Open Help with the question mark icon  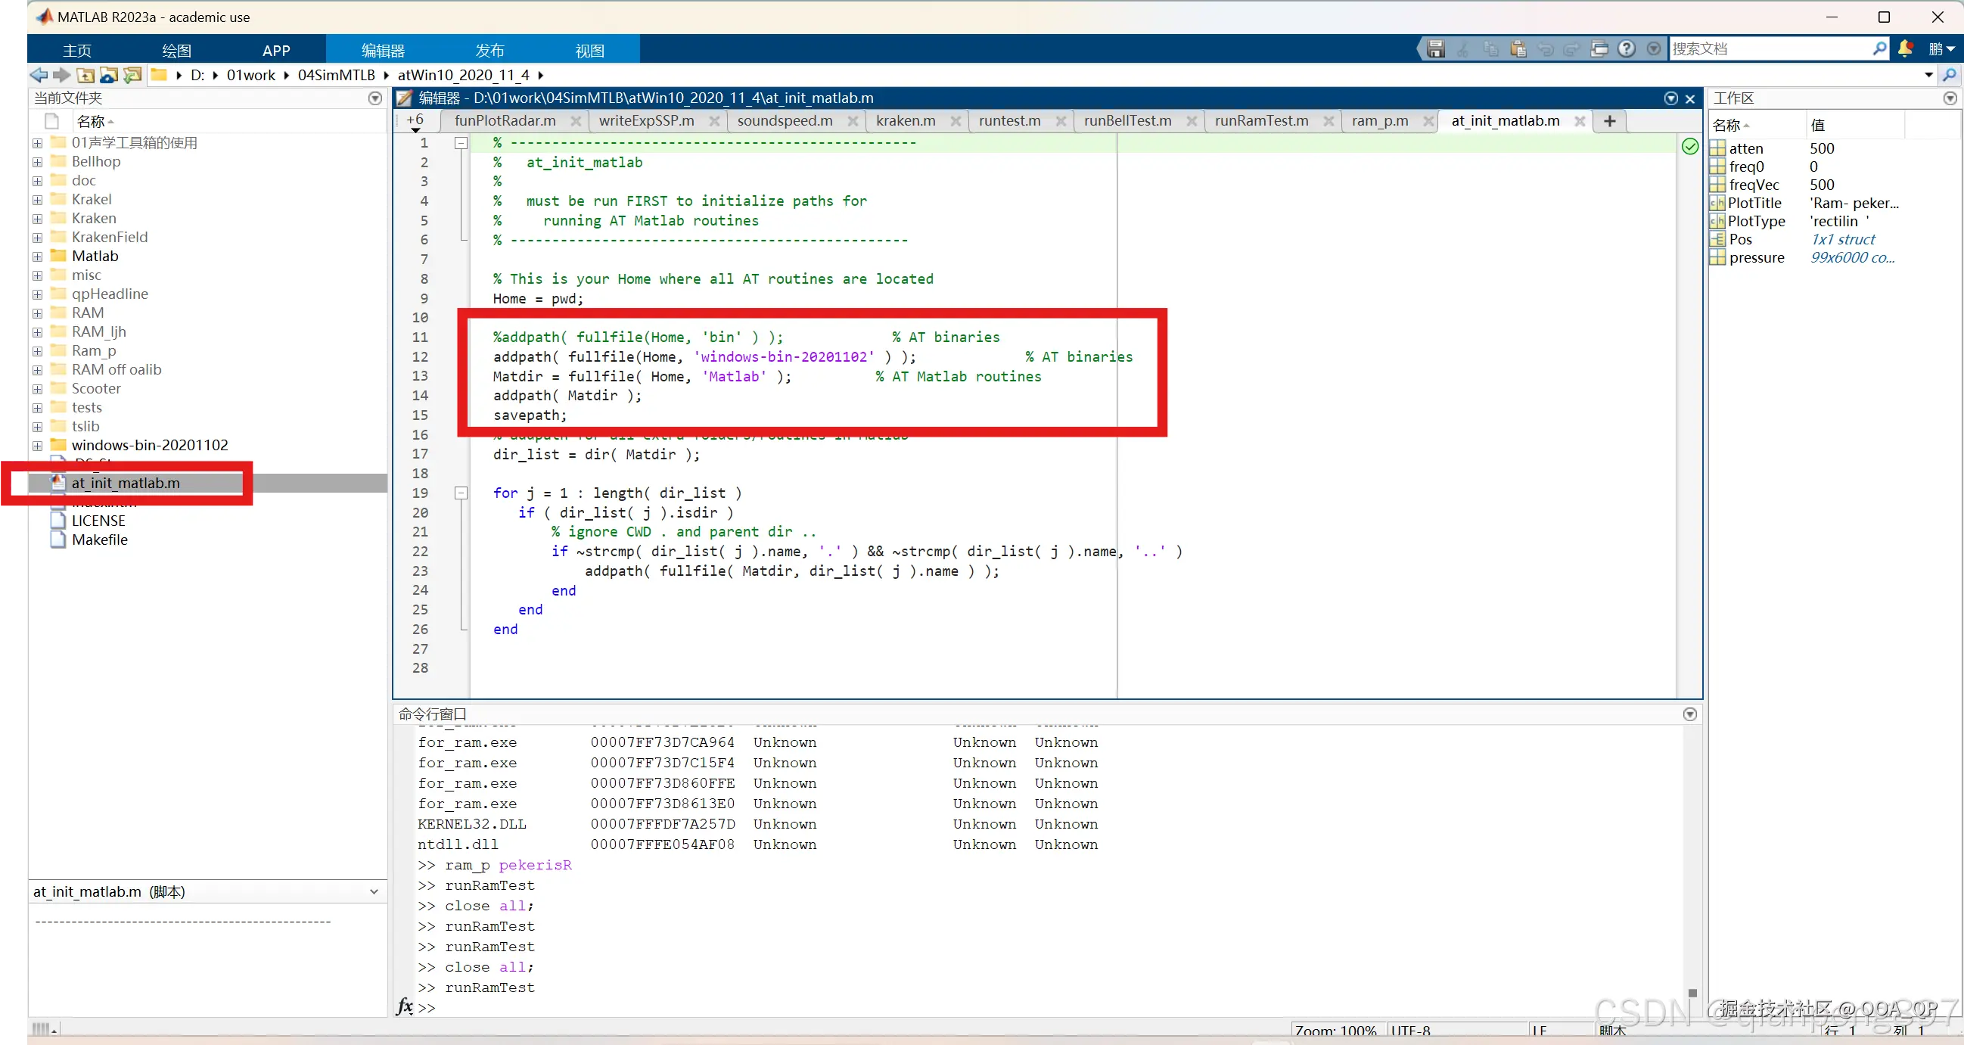click(1627, 50)
